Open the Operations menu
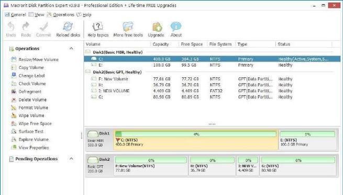 61,15
